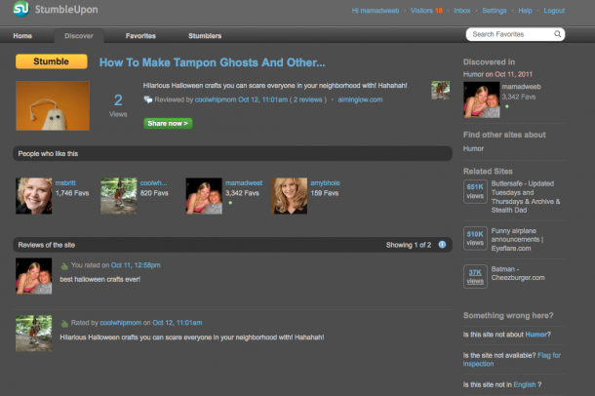Open the How To Make Tampon Ghosts title
Screen dimensions: 595x396
[x=212, y=62]
